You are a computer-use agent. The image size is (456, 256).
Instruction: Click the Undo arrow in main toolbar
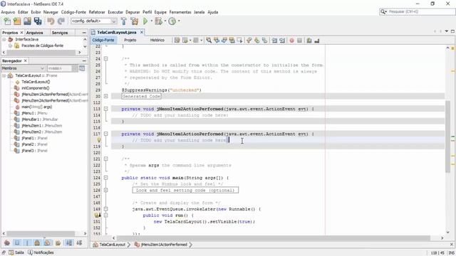[51, 21]
